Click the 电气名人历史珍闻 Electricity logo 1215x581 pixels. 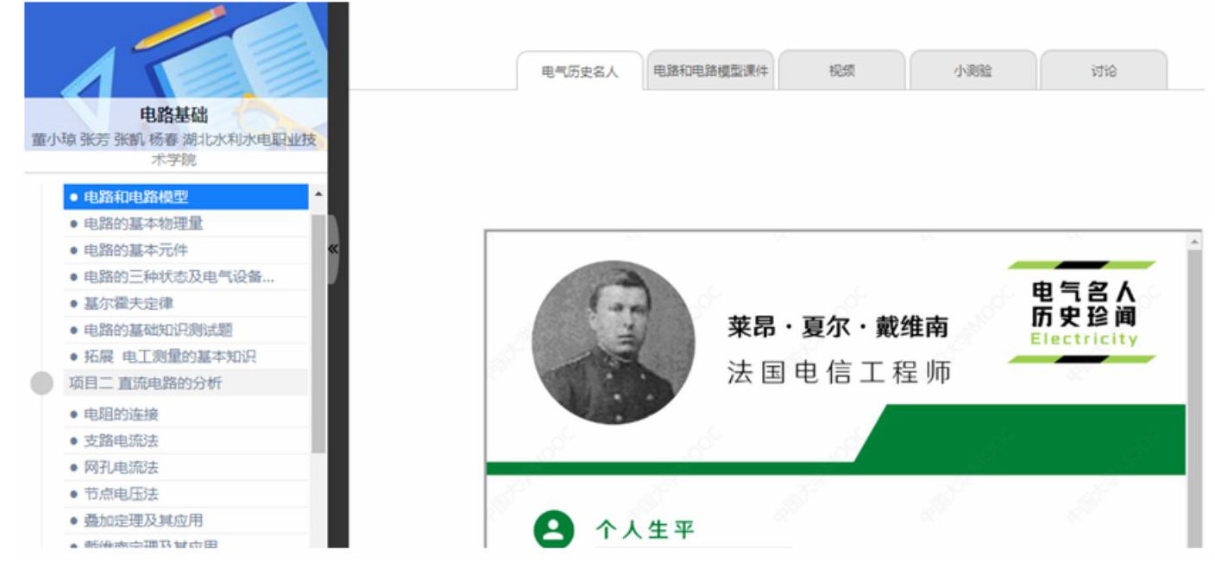[x=1083, y=313]
